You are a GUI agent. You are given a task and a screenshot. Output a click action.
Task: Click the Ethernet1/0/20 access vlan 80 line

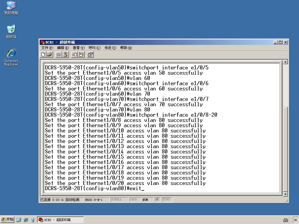point(125,183)
